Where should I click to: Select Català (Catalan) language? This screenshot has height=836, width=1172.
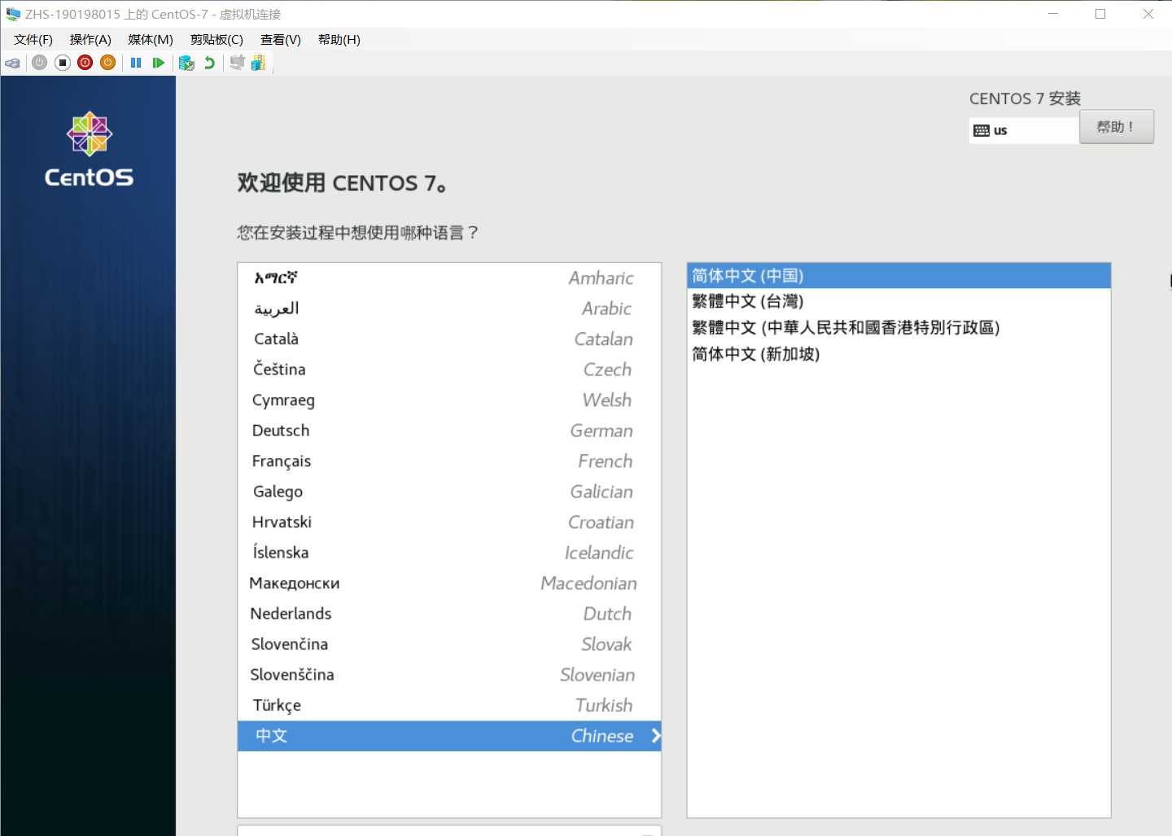449,339
